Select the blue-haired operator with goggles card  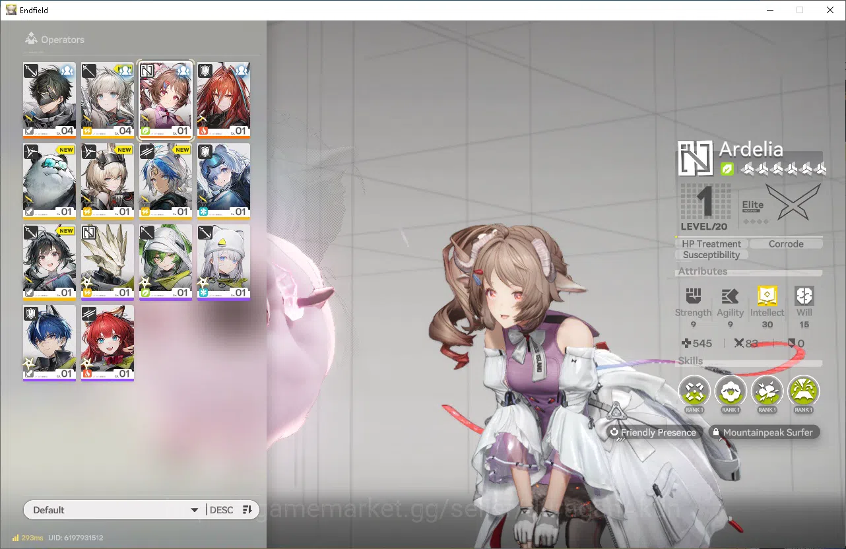[x=224, y=181]
